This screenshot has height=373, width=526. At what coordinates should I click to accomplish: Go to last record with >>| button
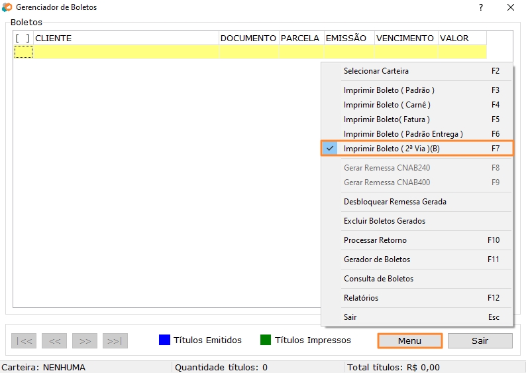115,340
